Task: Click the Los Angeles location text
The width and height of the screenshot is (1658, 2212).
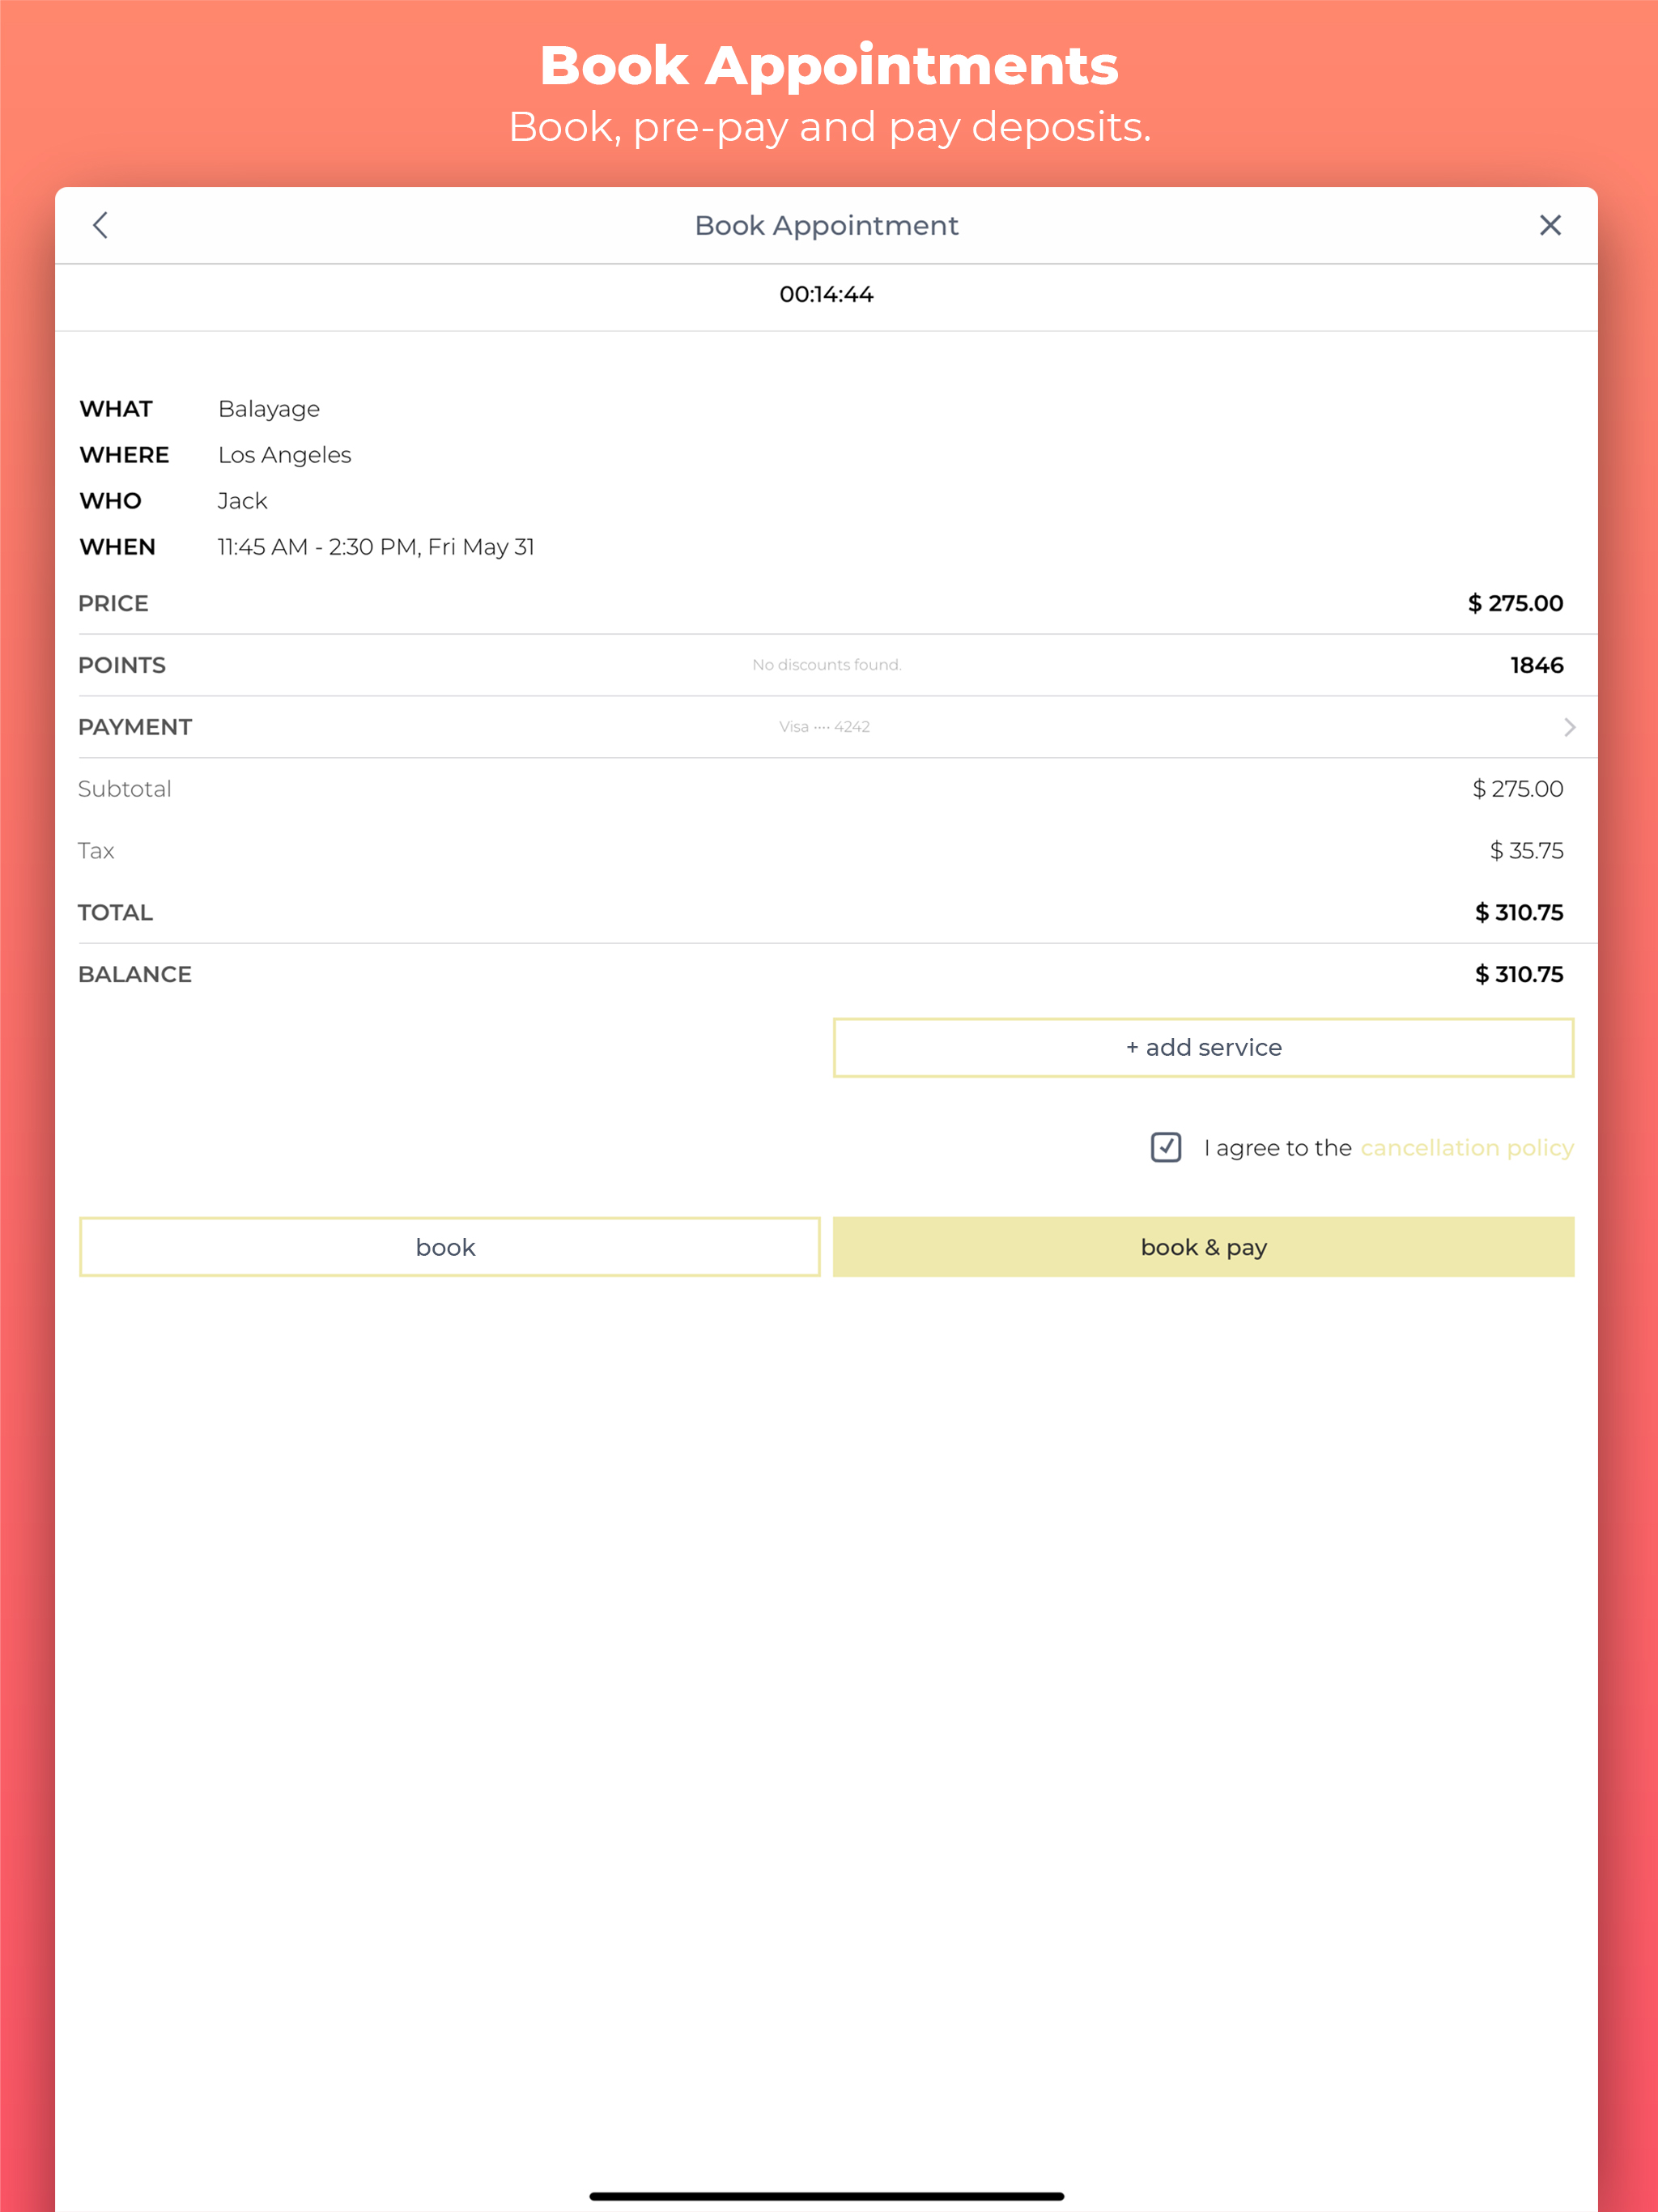Action: [x=285, y=455]
